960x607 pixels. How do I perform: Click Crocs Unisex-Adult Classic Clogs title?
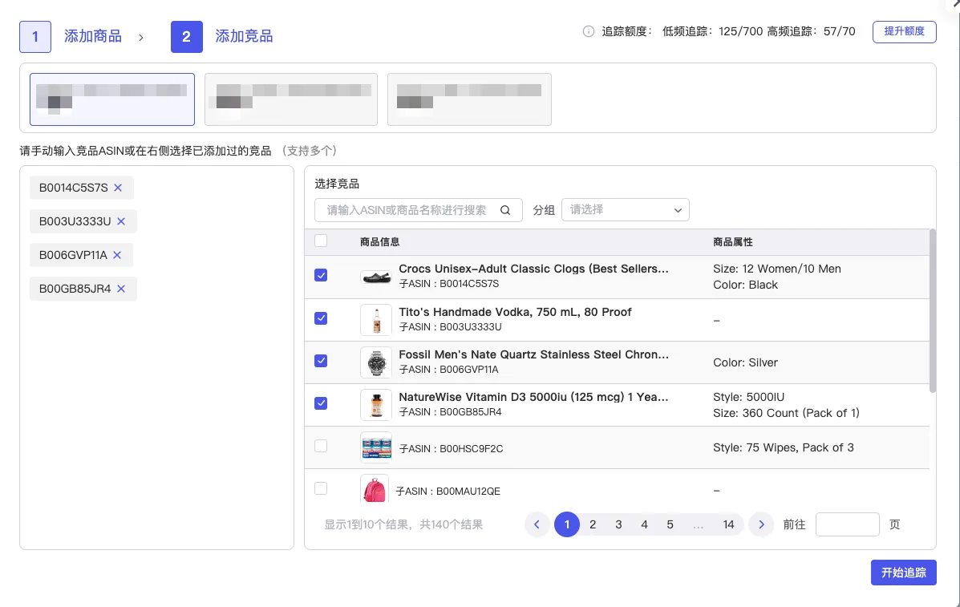533,269
